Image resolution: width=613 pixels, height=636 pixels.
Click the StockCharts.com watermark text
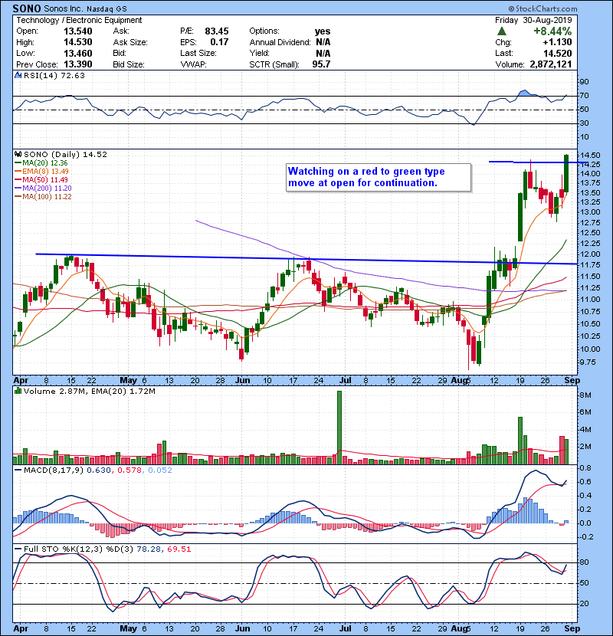(x=543, y=8)
